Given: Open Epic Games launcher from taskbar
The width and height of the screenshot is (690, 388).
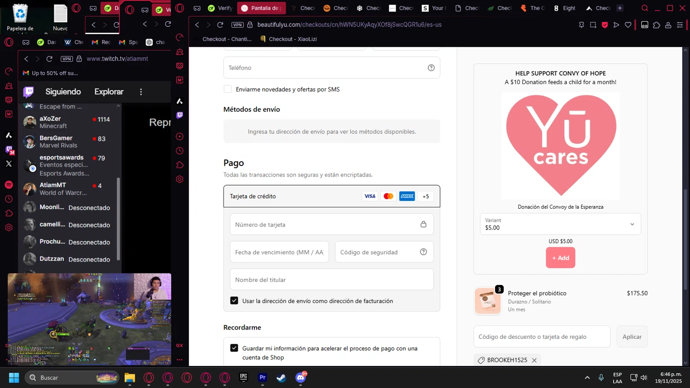Looking at the screenshot, I should point(244,378).
